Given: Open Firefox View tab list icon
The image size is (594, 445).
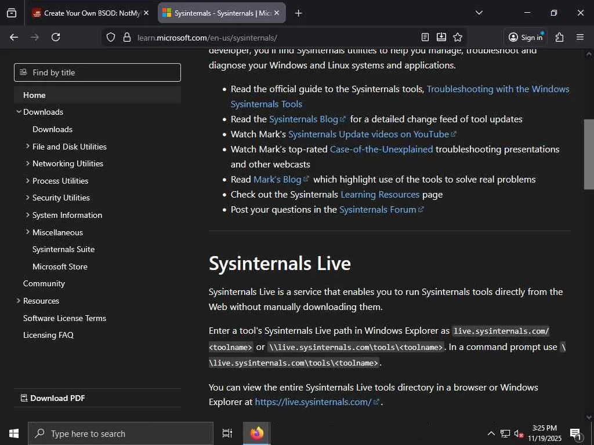Looking at the screenshot, I should (x=12, y=13).
